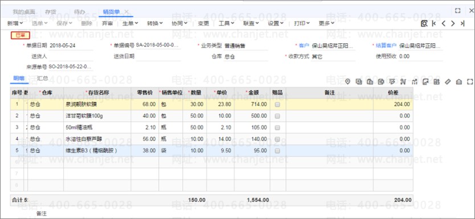Click the document search icon in toolbar
Image resolution: width=475 pixels, height=219 pixels.
[424, 23]
